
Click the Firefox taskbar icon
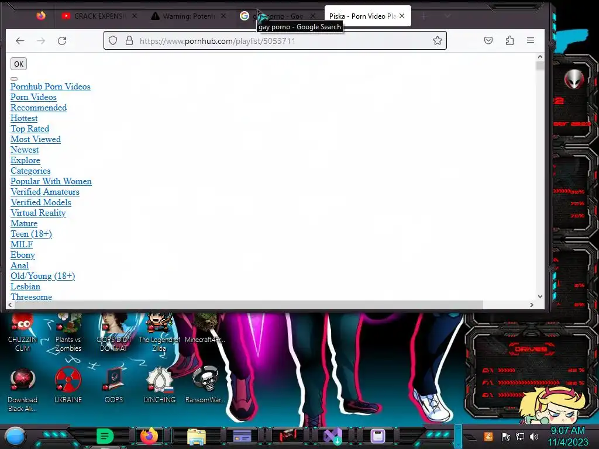(150, 436)
